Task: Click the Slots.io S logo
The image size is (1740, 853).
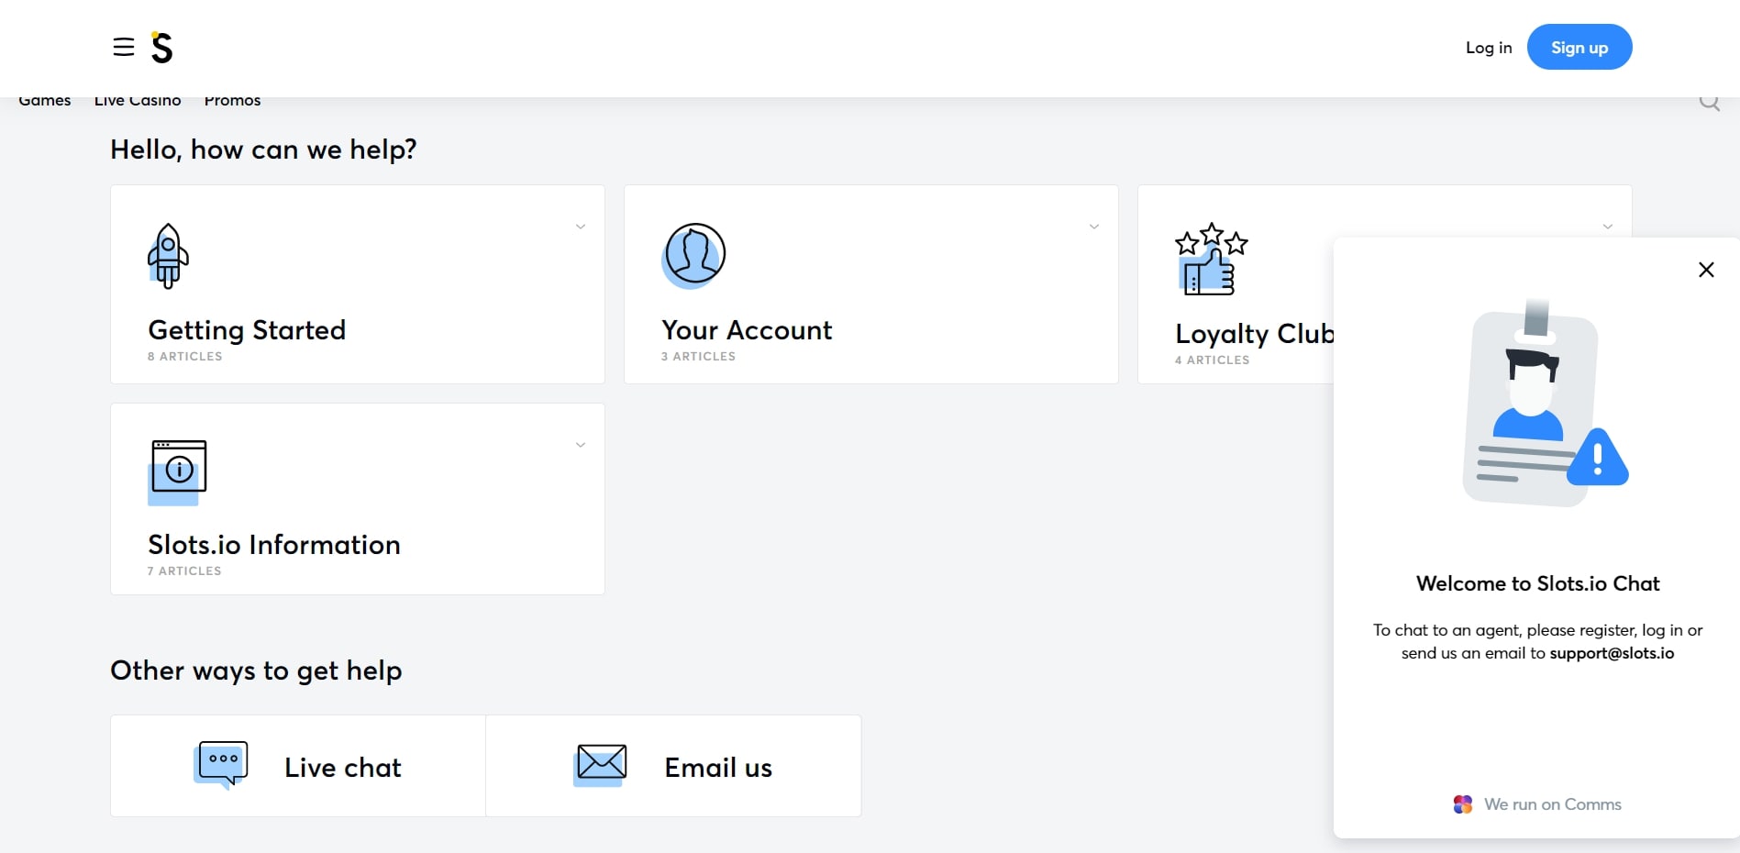Action: (162, 47)
